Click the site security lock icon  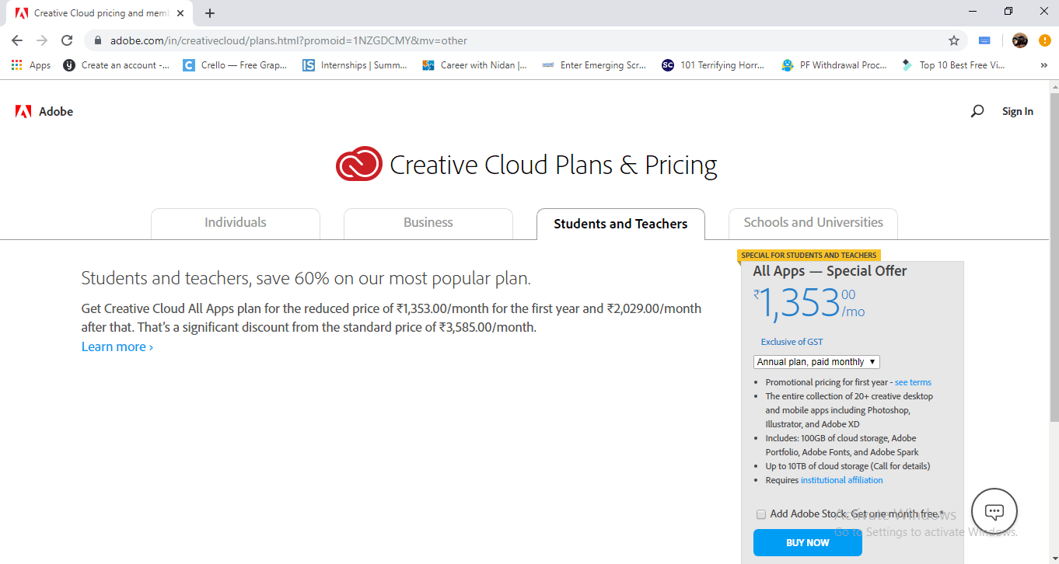coord(97,40)
